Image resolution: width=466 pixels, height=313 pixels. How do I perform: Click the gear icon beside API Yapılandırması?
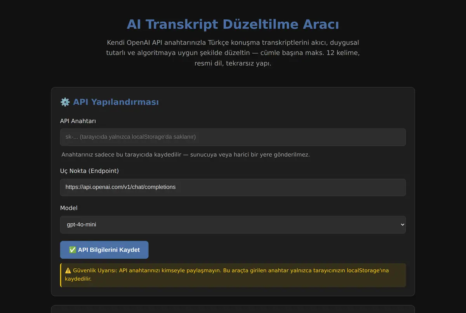click(x=65, y=102)
